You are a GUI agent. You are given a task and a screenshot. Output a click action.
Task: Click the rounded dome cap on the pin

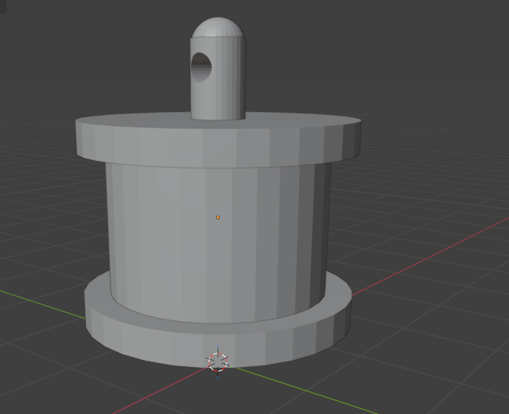[218, 28]
